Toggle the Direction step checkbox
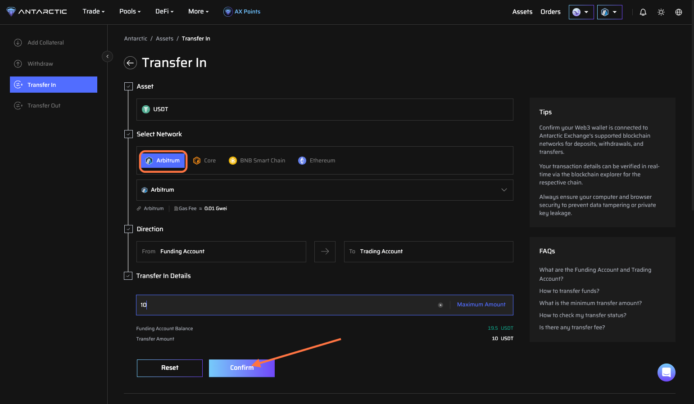This screenshot has height=404, width=694. pyautogui.click(x=128, y=229)
